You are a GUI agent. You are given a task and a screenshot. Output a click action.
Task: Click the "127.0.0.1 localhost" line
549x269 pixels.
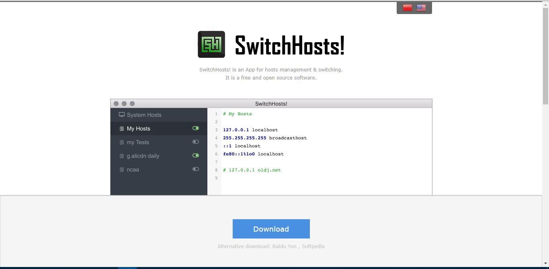click(250, 130)
